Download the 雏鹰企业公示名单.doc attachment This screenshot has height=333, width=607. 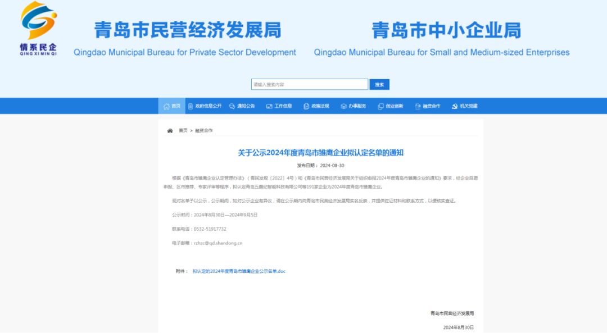tap(239, 271)
